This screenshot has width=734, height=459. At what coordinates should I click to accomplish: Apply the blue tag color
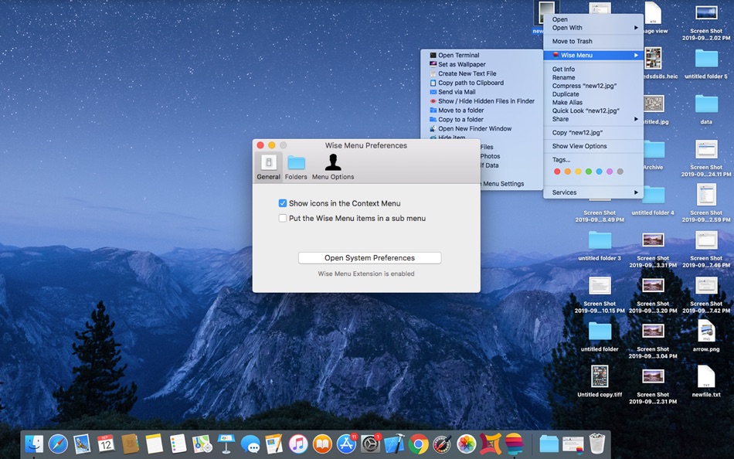[x=600, y=172]
